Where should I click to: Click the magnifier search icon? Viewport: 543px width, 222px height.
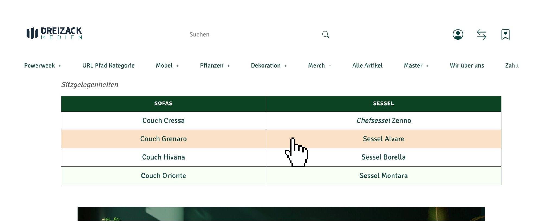coord(326,34)
